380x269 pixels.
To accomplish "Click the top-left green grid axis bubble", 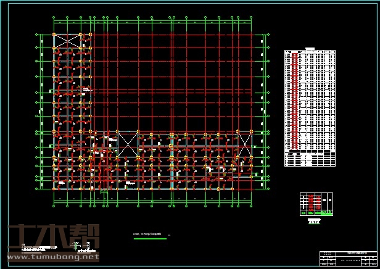I will point(54,17).
